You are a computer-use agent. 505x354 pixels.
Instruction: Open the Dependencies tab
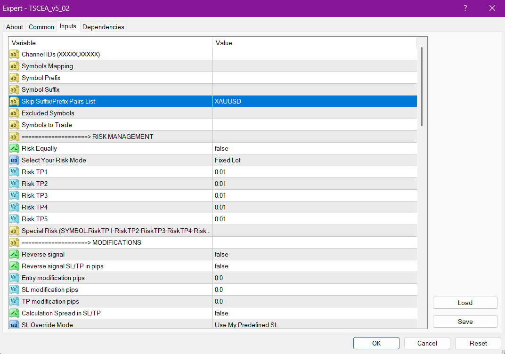point(103,27)
